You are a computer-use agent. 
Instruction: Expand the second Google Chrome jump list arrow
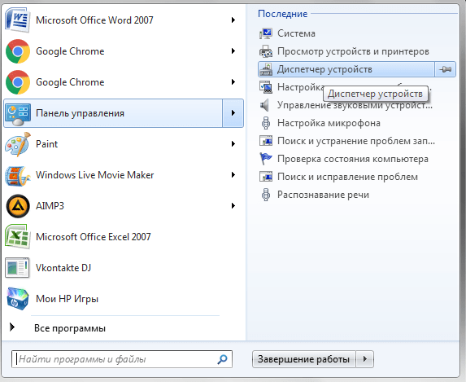pos(233,82)
